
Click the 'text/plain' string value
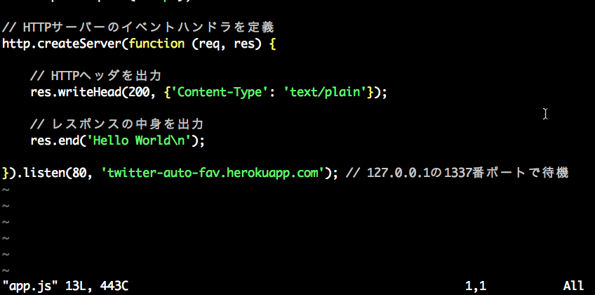pos(328,92)
